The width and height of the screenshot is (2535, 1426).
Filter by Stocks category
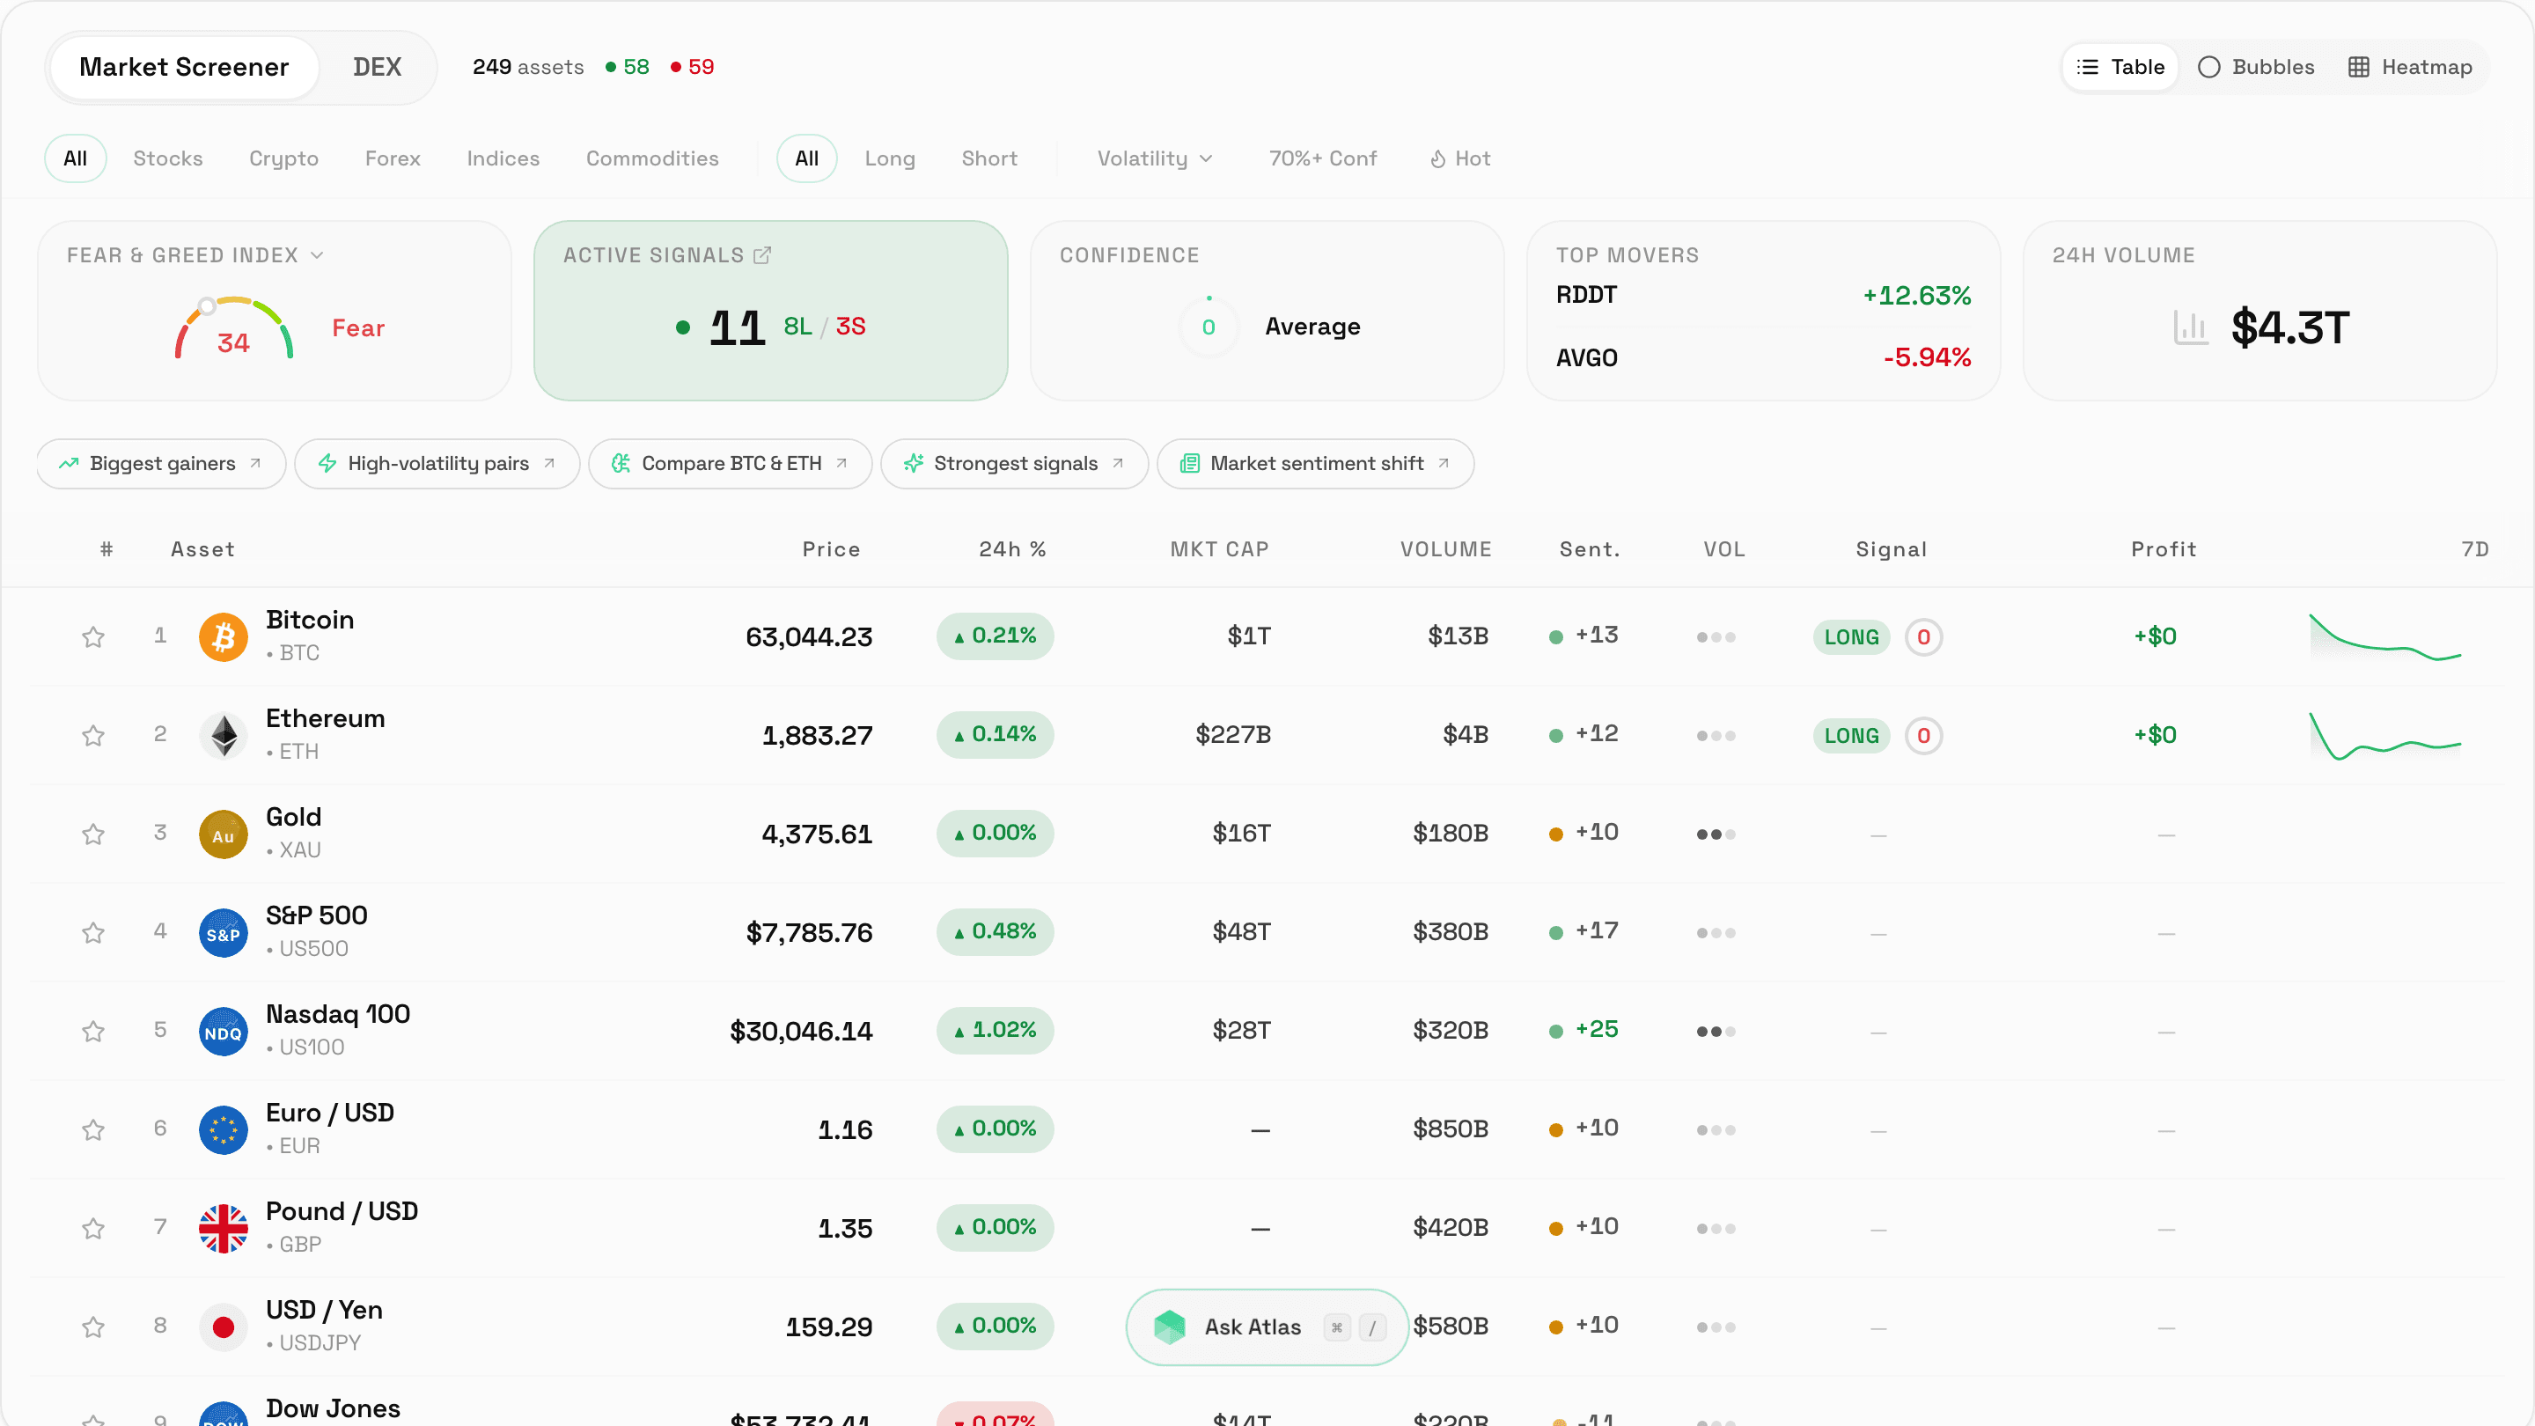pyautogui.click(x=168, y=158)
